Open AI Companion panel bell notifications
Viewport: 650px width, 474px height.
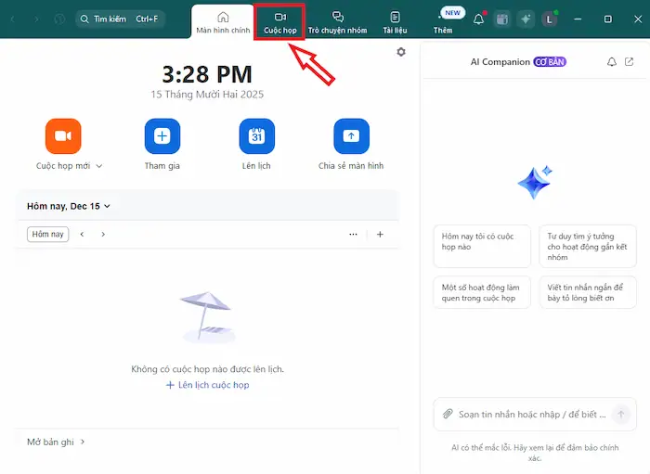pyautogui.click(x=611, y=62)
